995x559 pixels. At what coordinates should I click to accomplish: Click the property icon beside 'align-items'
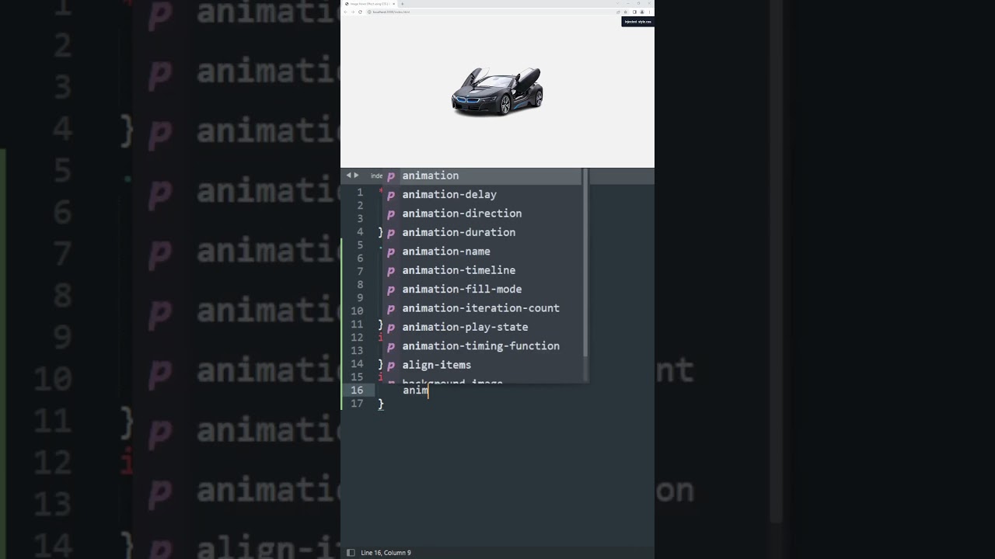391,365
